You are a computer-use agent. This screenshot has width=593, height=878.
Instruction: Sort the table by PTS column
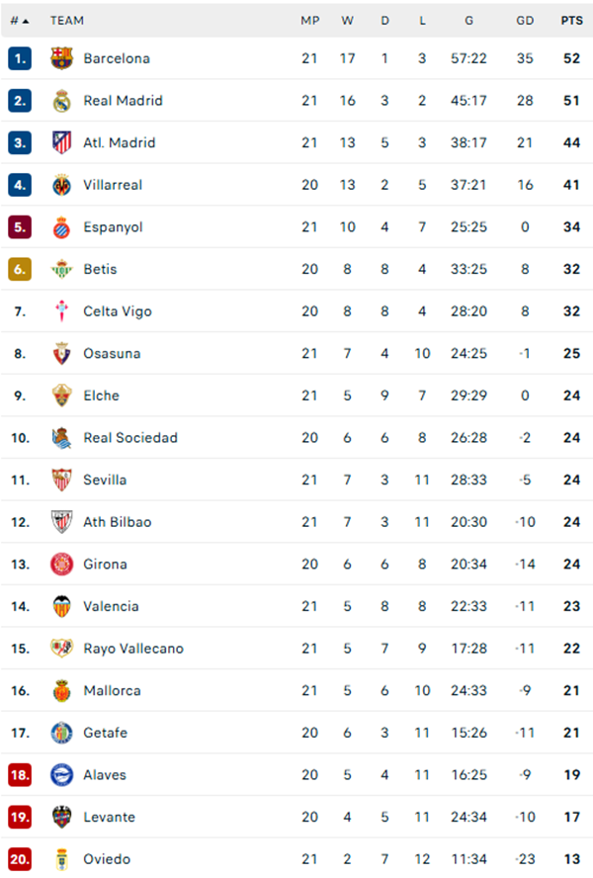[x=569, y=20]
